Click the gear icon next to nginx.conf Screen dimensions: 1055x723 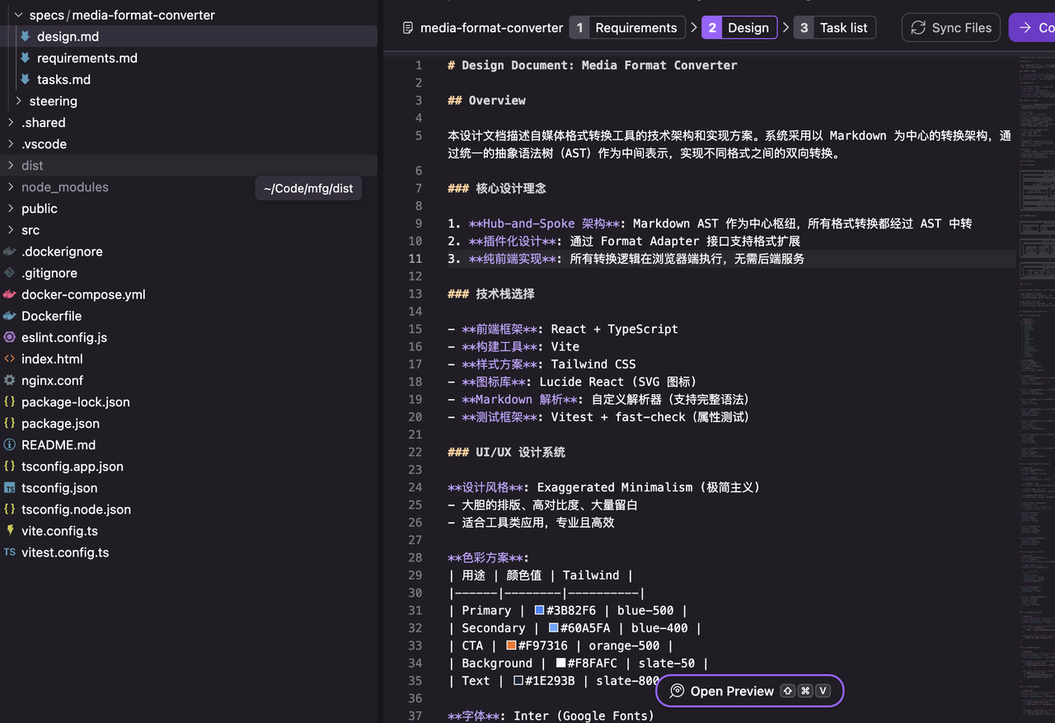(x=10, y=380)
